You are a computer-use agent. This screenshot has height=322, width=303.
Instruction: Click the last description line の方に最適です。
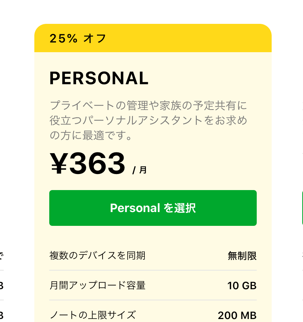[x=91, y=136]
